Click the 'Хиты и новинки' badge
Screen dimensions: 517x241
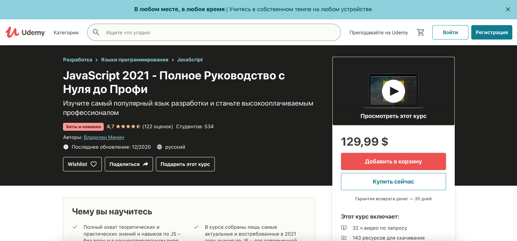[83, 126]
